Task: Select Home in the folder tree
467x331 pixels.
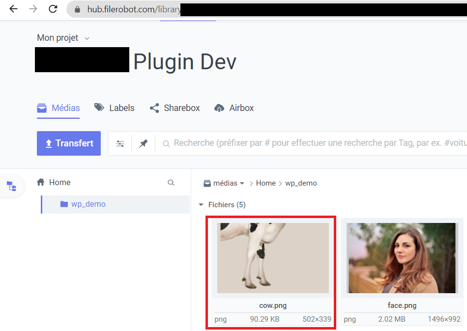Action: (54, 182)
